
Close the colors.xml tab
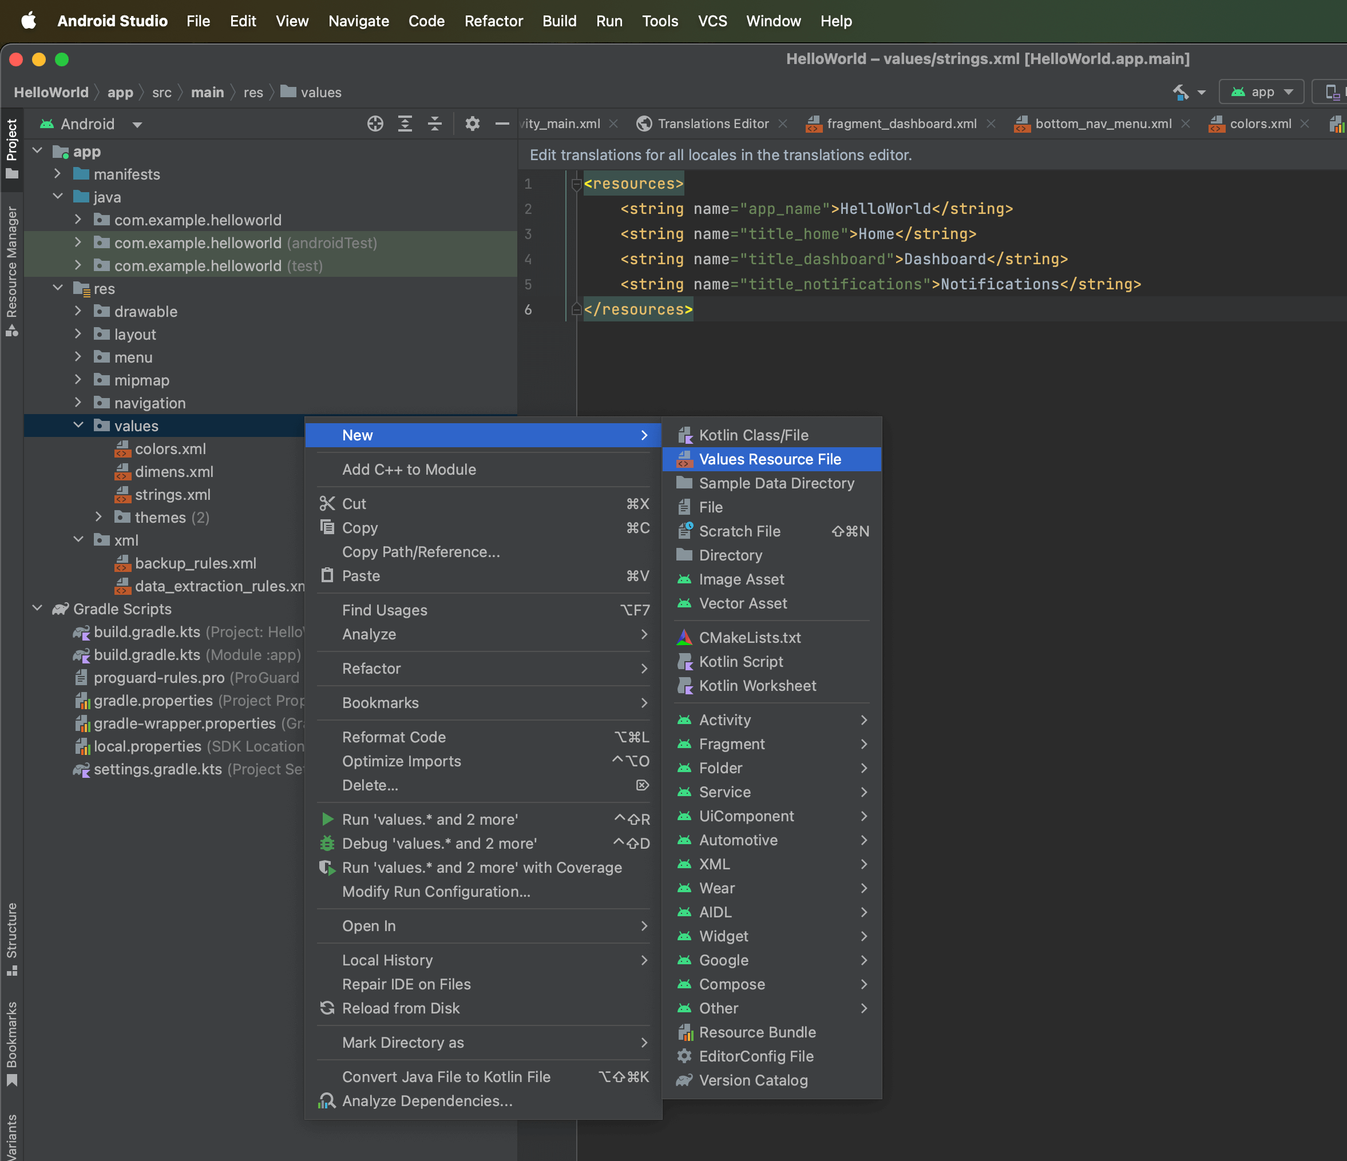pyautogui.click(x=1305, y=124)
